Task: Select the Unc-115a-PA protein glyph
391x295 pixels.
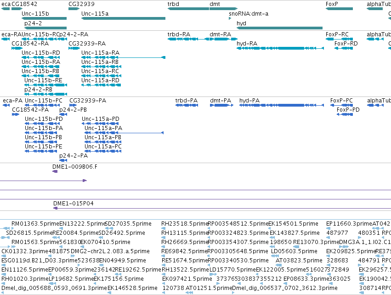Action: [124, 133]
